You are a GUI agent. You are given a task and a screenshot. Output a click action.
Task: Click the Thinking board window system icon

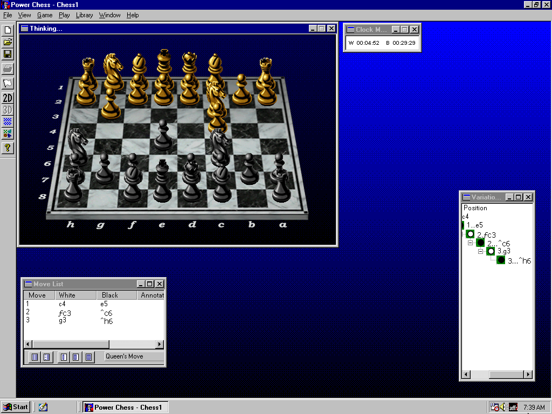pos(25,29)
